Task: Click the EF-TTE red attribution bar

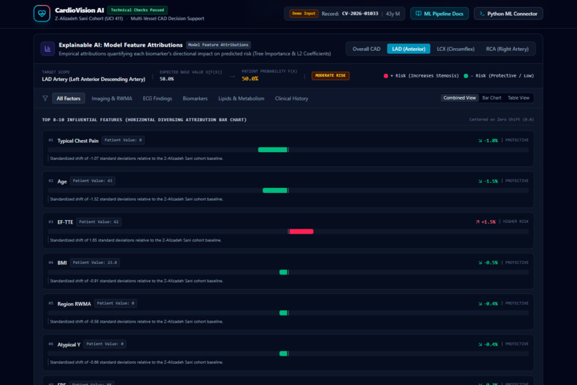Action: 301,232
